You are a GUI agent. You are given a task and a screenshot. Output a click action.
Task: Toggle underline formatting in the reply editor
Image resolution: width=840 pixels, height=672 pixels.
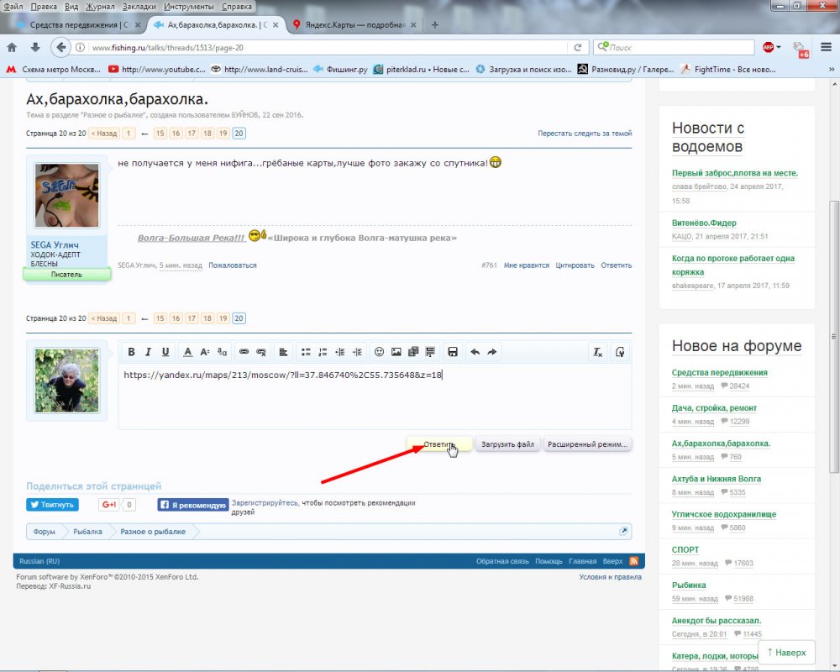(165, 352)
